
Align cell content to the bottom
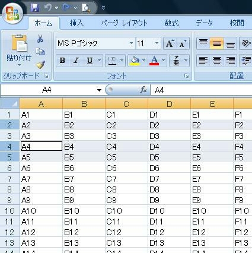pyautogui.click(x=230, y=43)
